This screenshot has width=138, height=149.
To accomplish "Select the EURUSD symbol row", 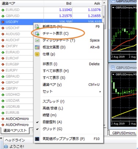I will [x=51, y=10].
